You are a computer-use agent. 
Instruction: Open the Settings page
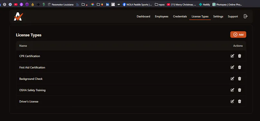(x=218, y=16)
